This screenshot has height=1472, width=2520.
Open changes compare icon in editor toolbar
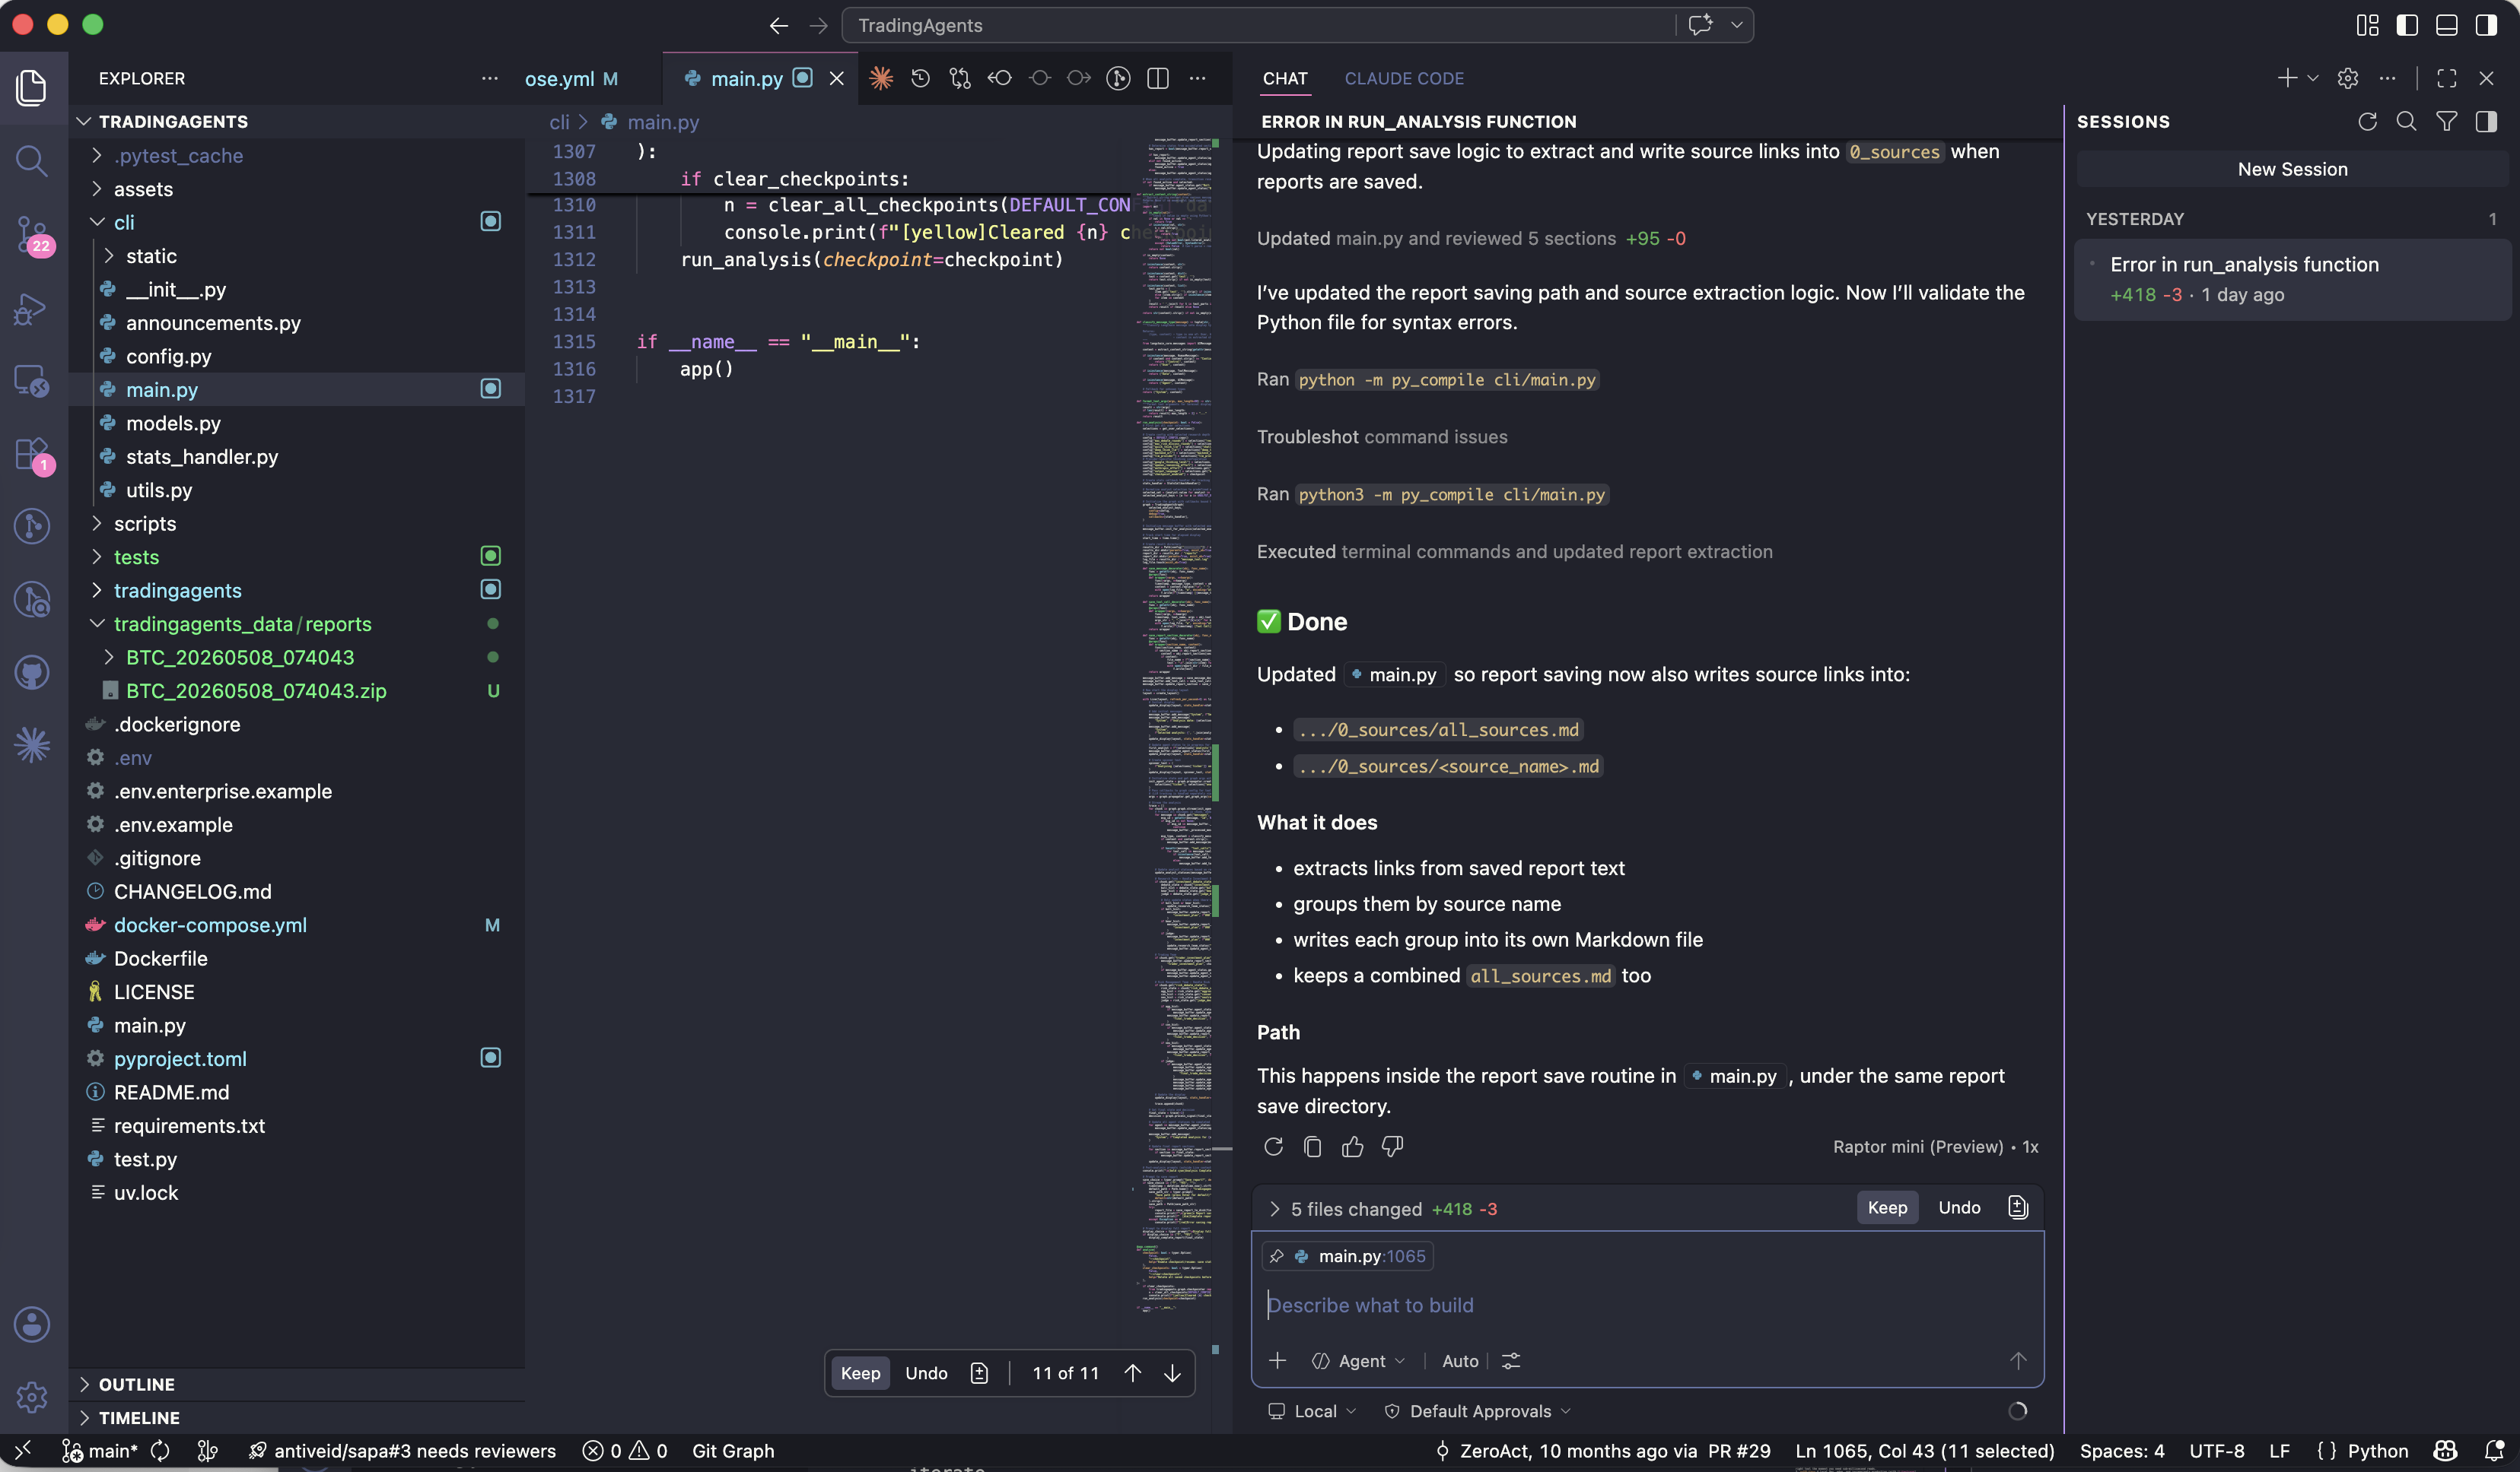coord(960,78)
